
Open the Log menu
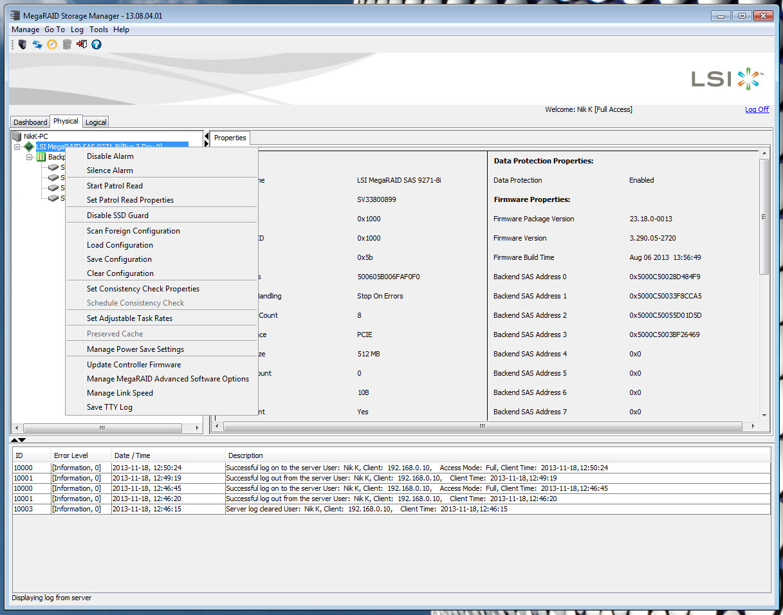tap(77, 30)
